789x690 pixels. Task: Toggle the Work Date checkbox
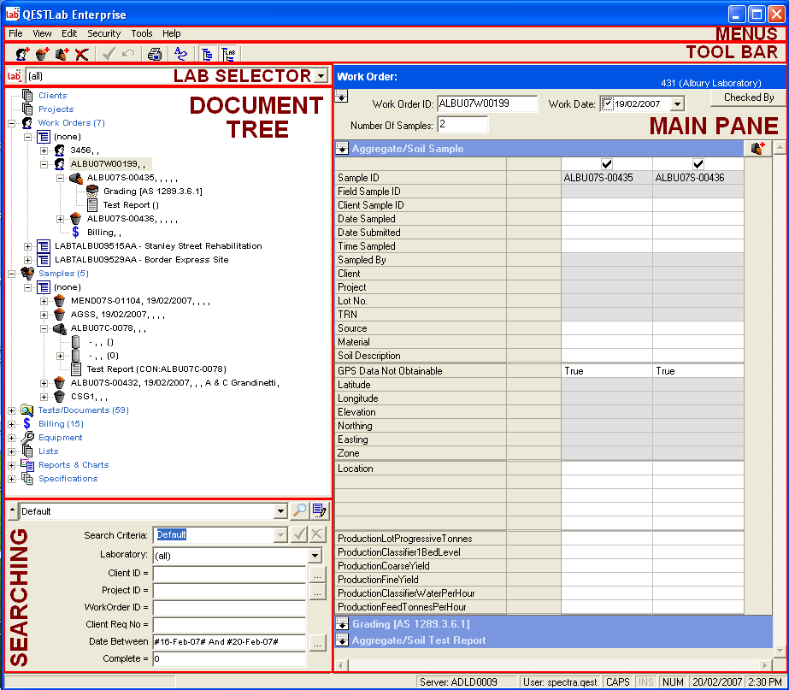click(x=608, y=103)
